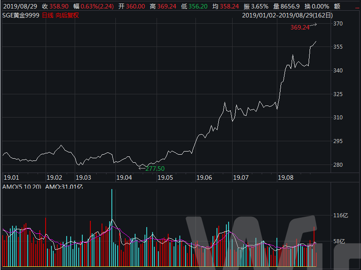Click the 369.24 high price marker
361x270 pixels.
[x=300, y=27]
